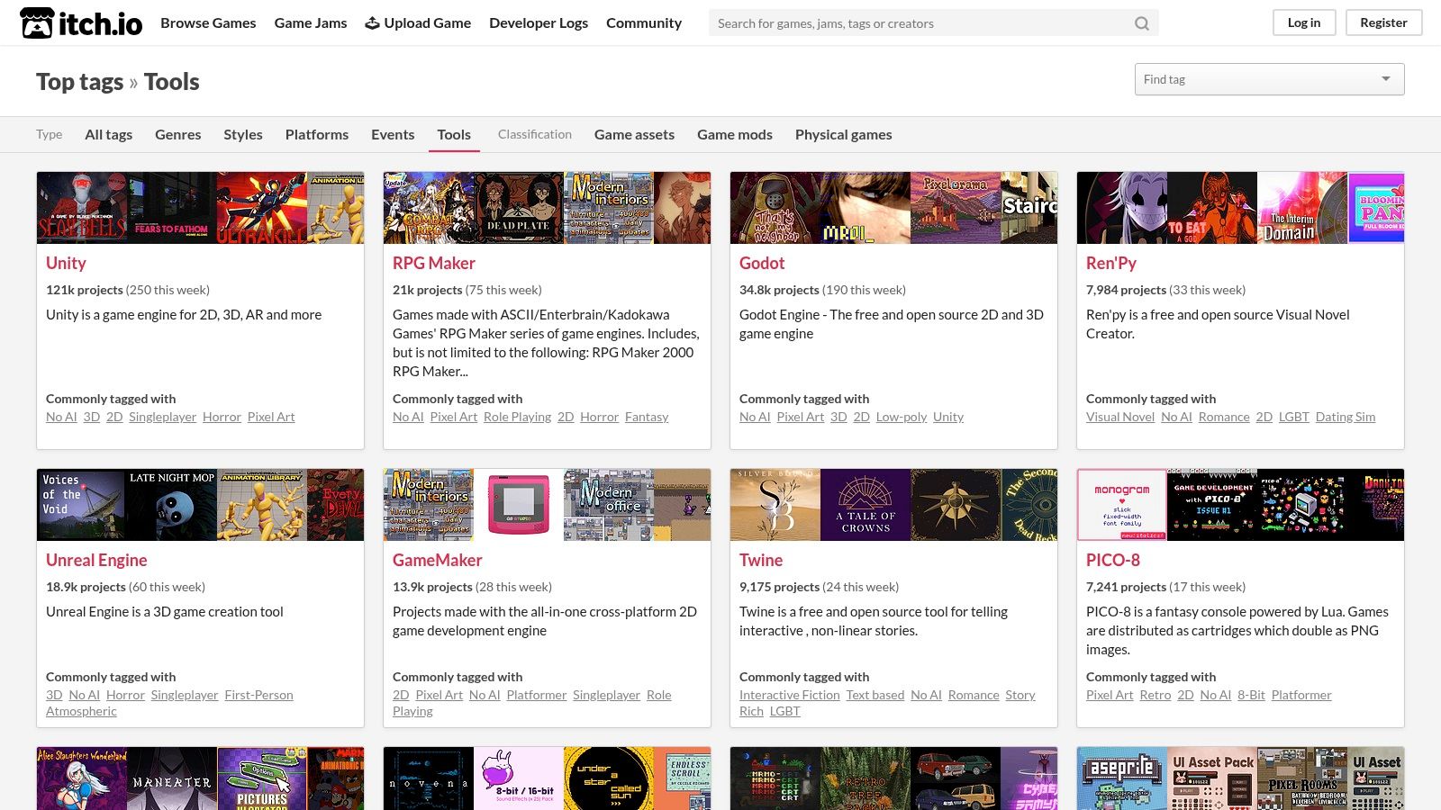Click ULTRAKILL thumbnail in Unity card
This screenshot has height=810, width=1441.
pos(262,208)
